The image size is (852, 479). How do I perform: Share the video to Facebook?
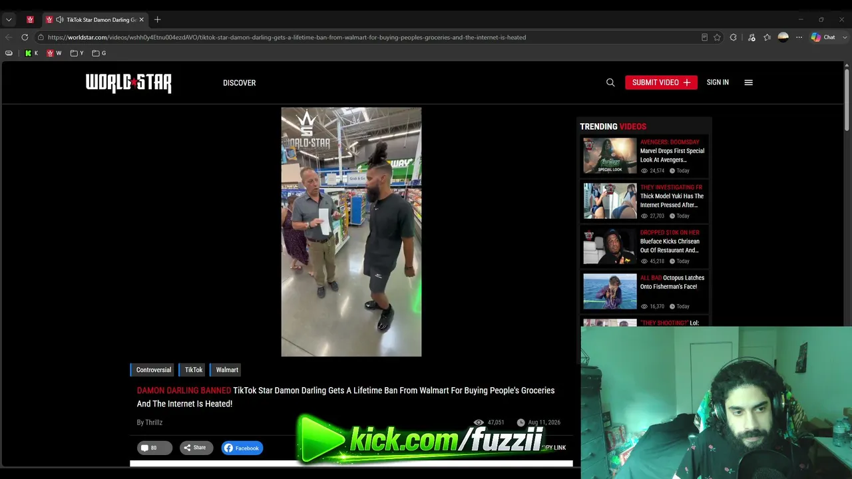point(242,448)
